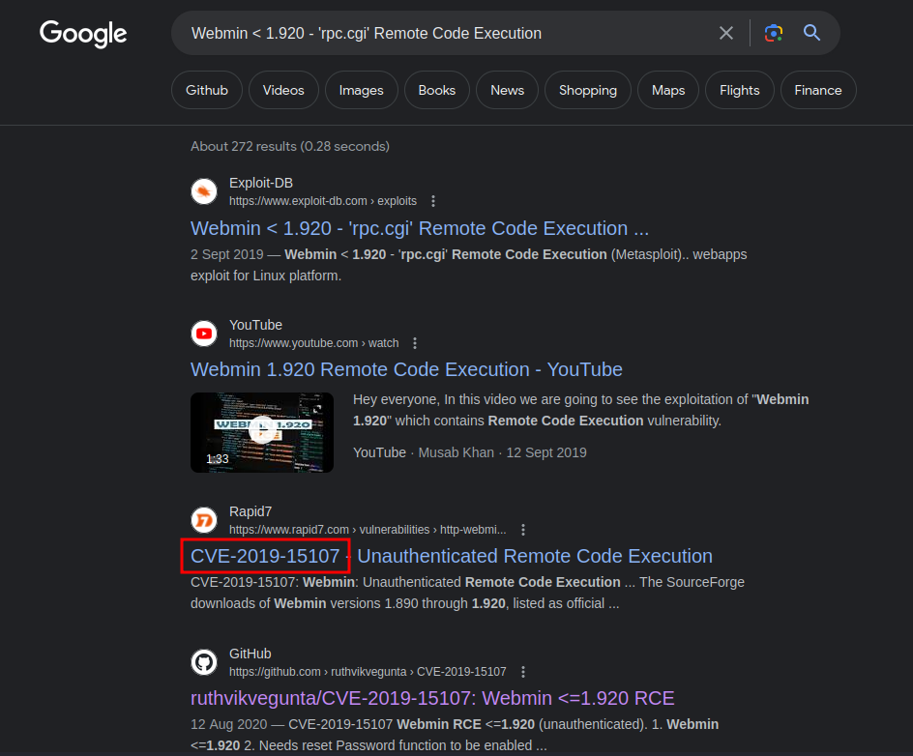
Task: Click the GitHub site name text
Action: point(250,654)
